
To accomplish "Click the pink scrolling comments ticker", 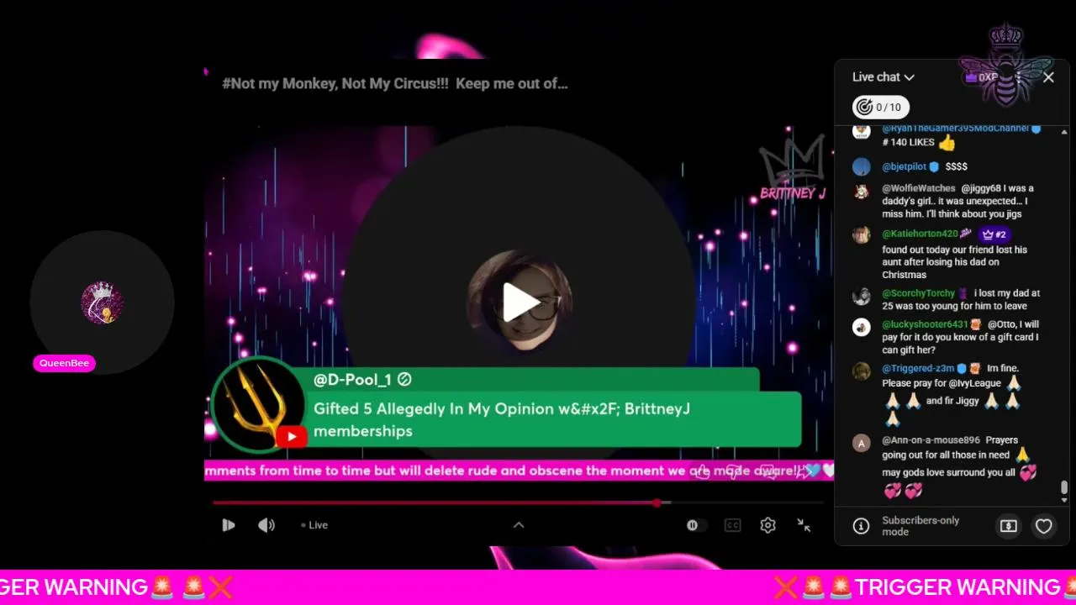I will click(519, 471).
